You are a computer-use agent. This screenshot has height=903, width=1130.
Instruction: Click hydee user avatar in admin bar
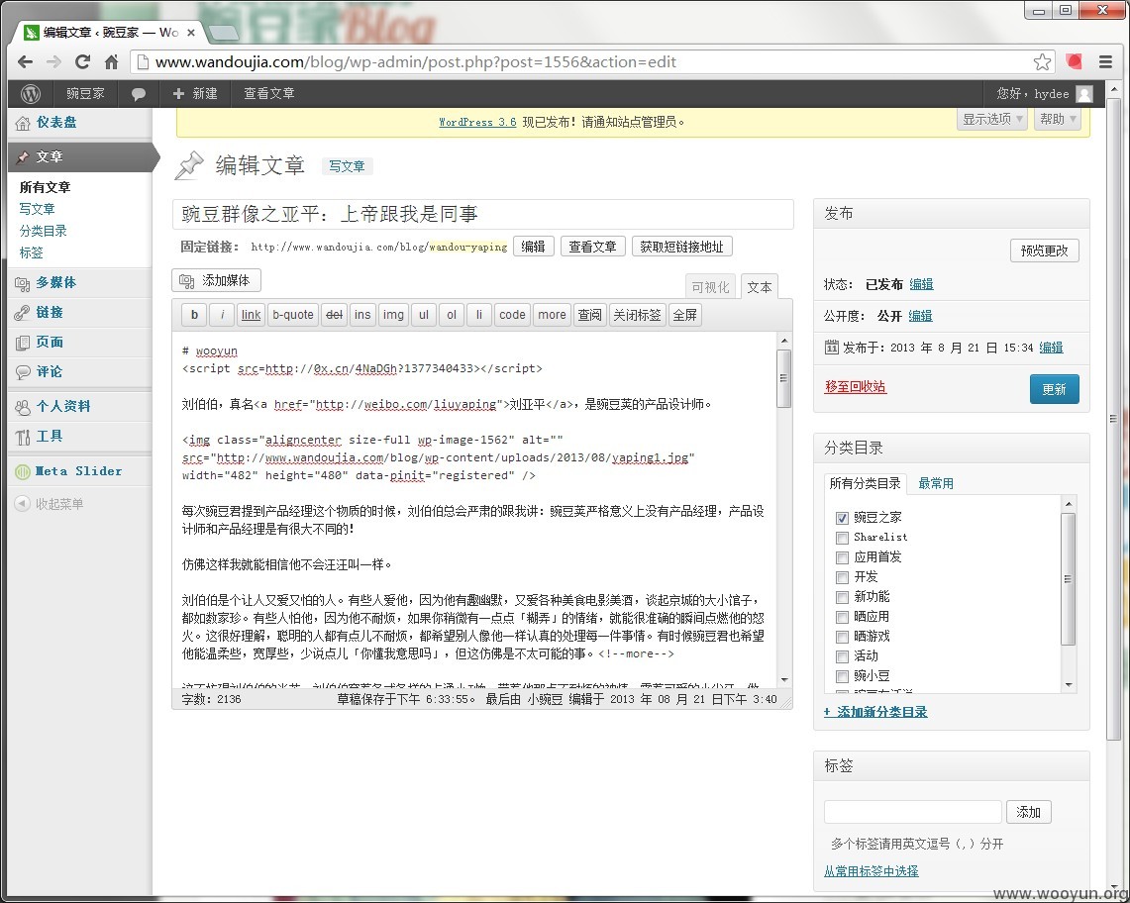[x=1083, y=94]
